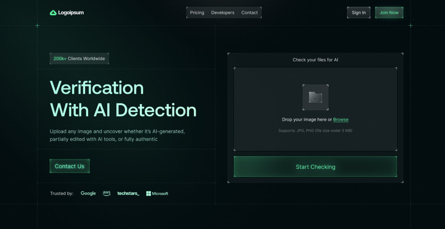The image size is (445, 229).
Task: Click the folder upload icon
Action: [315, 97]
